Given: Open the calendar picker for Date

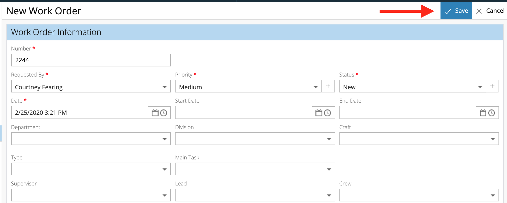Looking at the screenshot, I should click(x=155, y=113).
